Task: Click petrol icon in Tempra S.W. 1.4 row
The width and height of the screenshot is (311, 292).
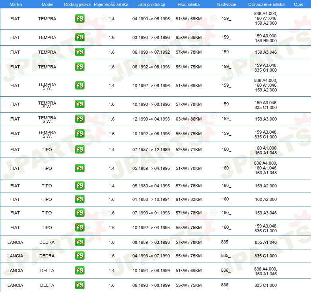Action: (80, 86)
